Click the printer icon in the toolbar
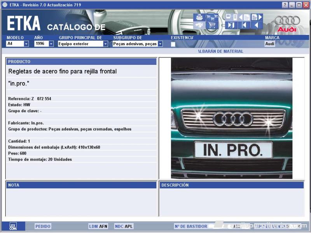 (199, 17)
